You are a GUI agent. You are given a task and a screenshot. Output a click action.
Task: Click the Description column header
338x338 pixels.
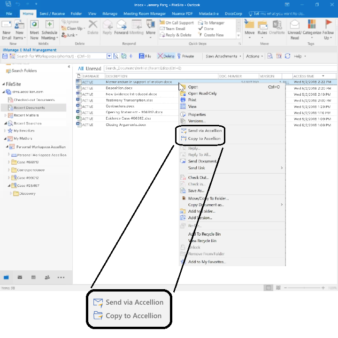[161, 76]
